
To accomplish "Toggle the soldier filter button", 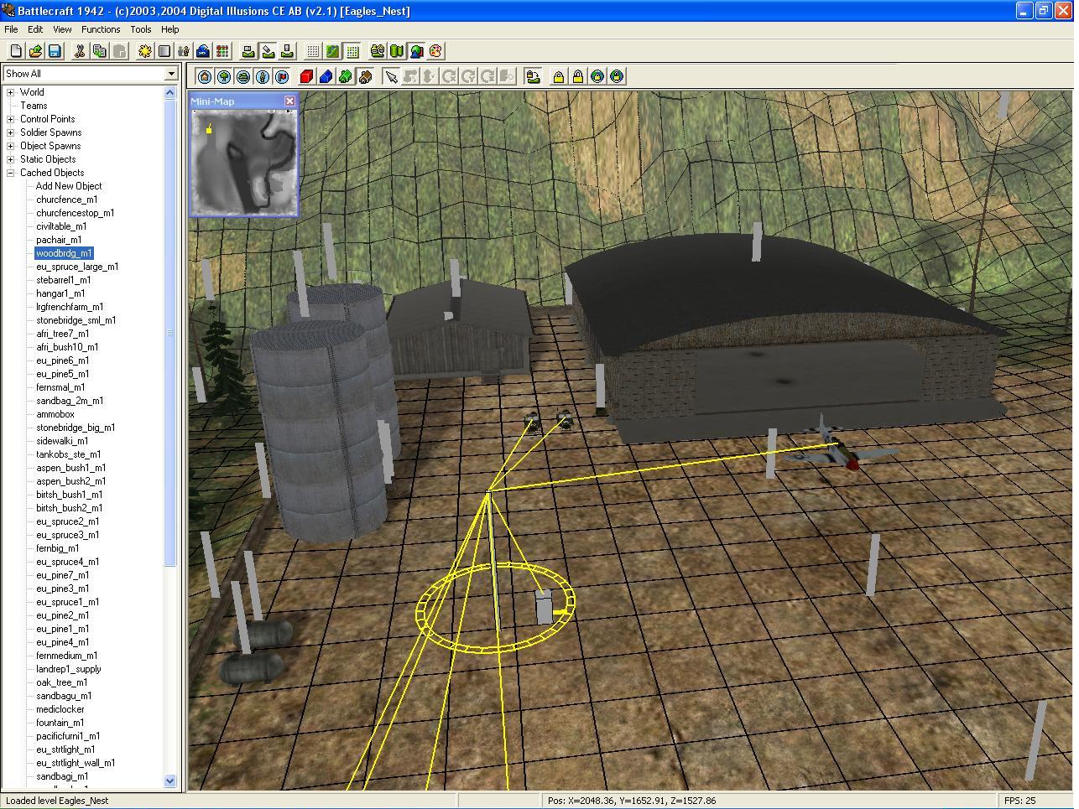I will click(x=263, y=76).
